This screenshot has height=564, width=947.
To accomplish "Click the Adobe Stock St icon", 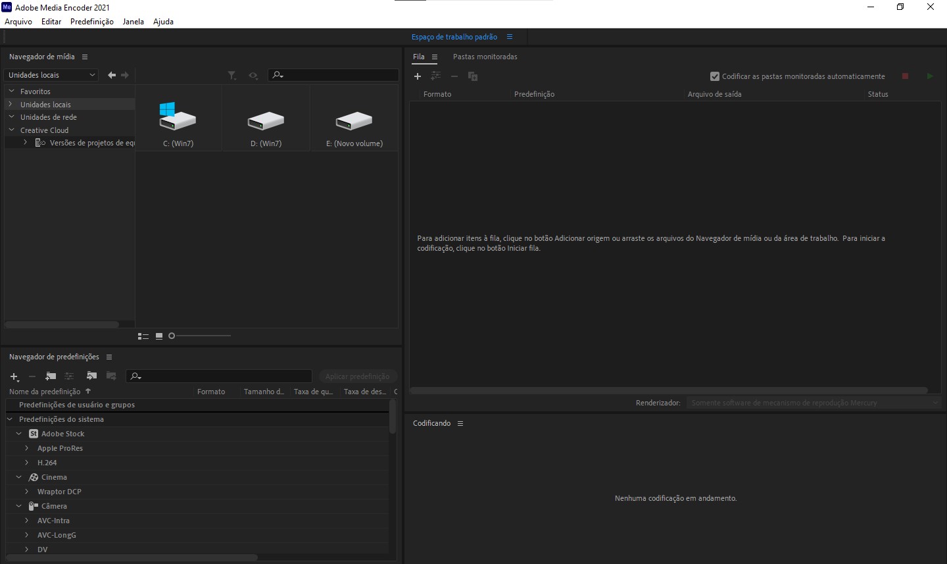I will (34, 434).
